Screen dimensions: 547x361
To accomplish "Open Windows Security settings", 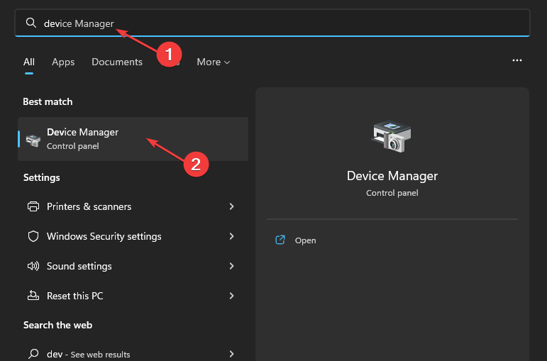I will 133,236.
